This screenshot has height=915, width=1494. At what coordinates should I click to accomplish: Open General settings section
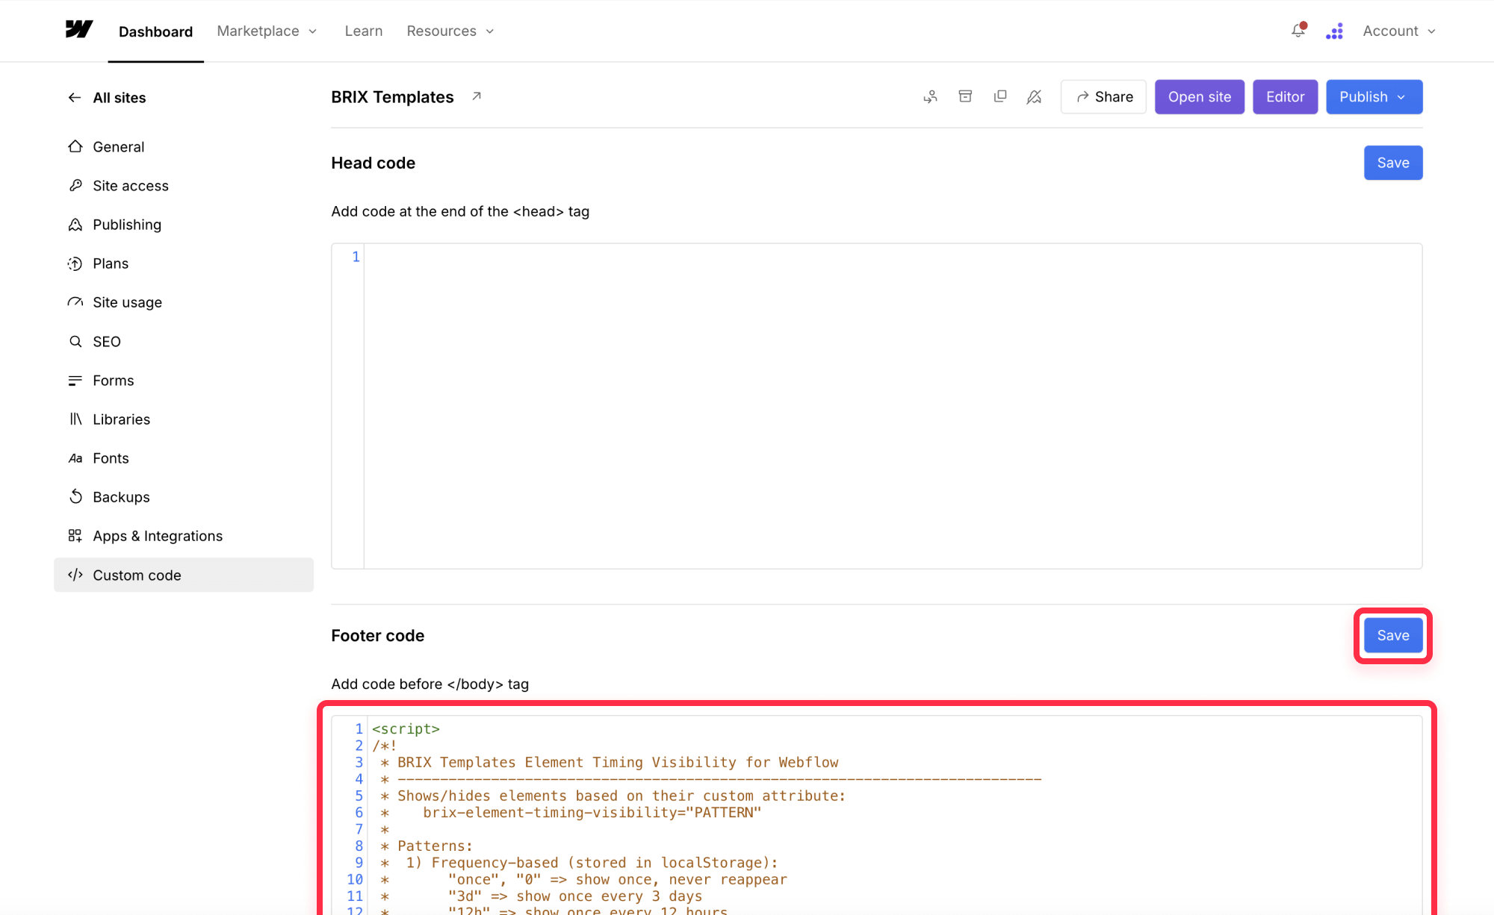tap(184, 146)
